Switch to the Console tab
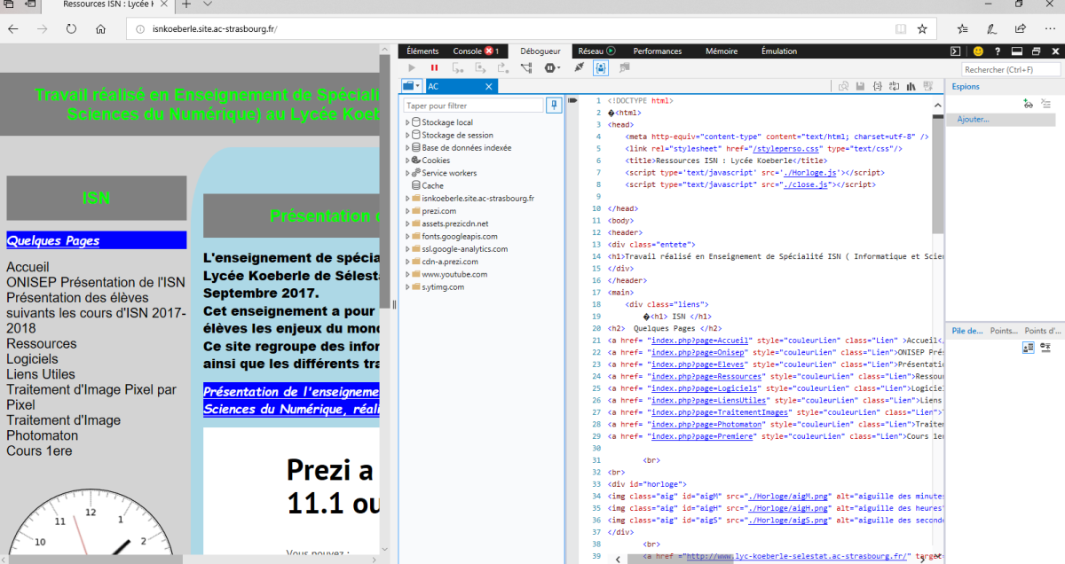 click(476, 51)
